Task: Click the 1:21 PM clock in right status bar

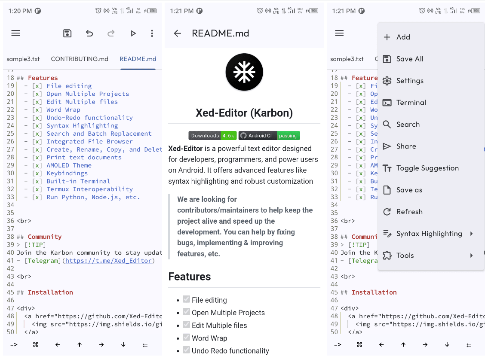Action: tap(344, 11)
